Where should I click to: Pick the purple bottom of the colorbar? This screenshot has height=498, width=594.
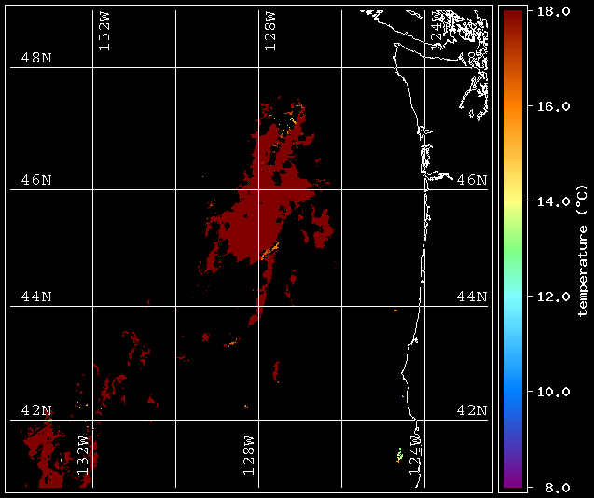pos(512,476)
